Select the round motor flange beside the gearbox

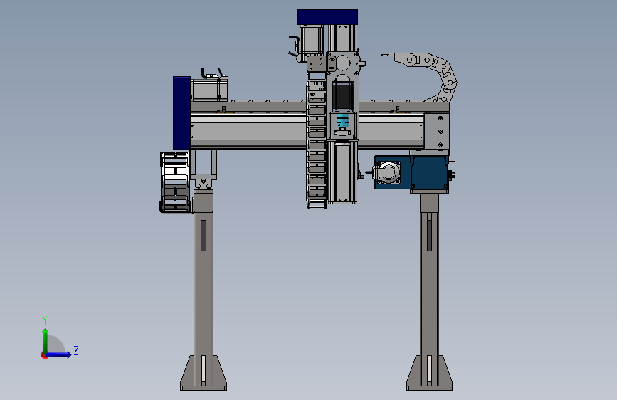[x=389, y=172]
